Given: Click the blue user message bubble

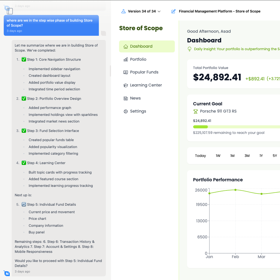Looking at the screenshot, I should [51, 25].
